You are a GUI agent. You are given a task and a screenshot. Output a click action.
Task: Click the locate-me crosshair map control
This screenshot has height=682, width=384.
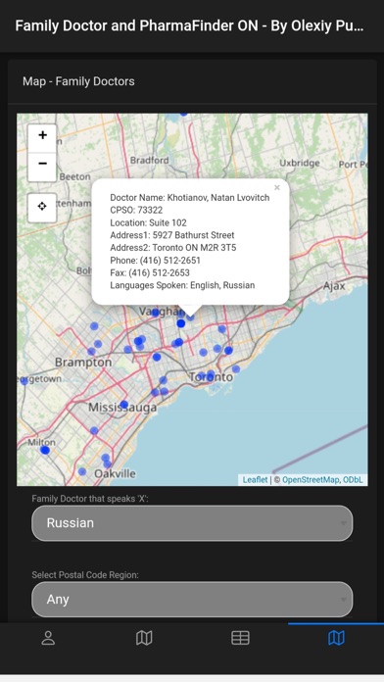click(x=42, y=208)
